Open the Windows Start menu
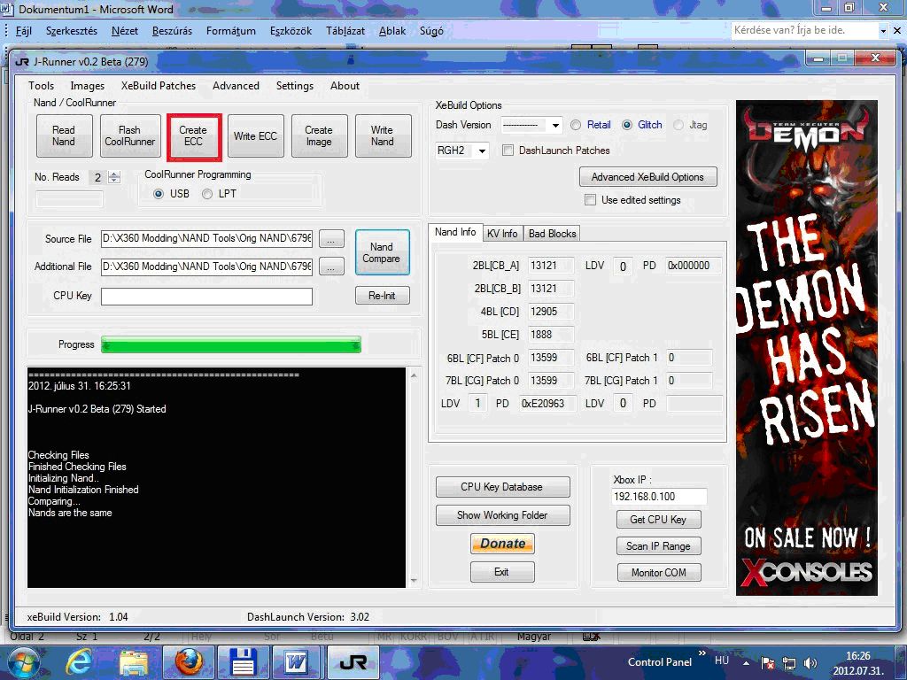Image resolution: width=907 pixels, height=680 pixels. tap(24, 661)
